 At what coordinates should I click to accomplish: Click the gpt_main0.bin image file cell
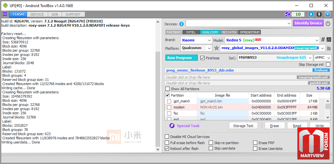pos(223,101)
